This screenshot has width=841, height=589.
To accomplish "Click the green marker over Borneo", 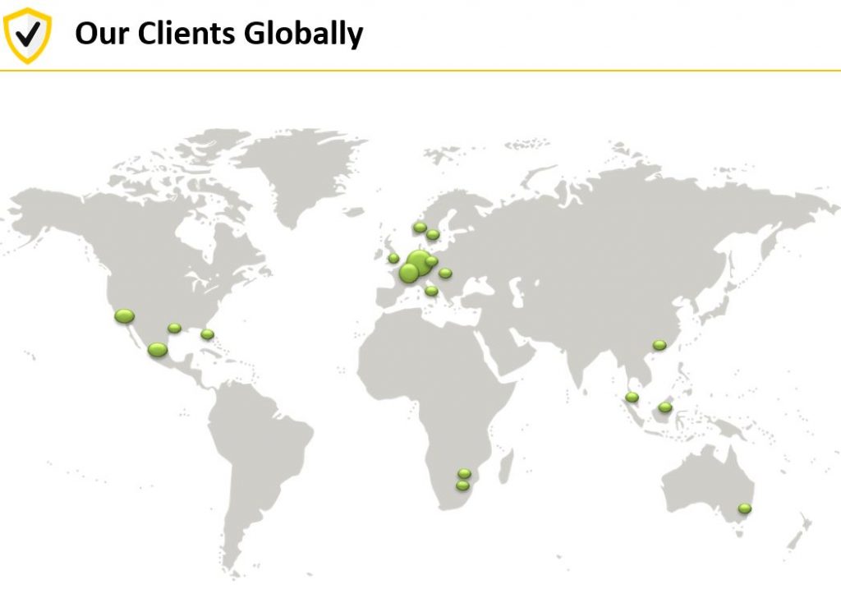I will click(x=665, y=407).
